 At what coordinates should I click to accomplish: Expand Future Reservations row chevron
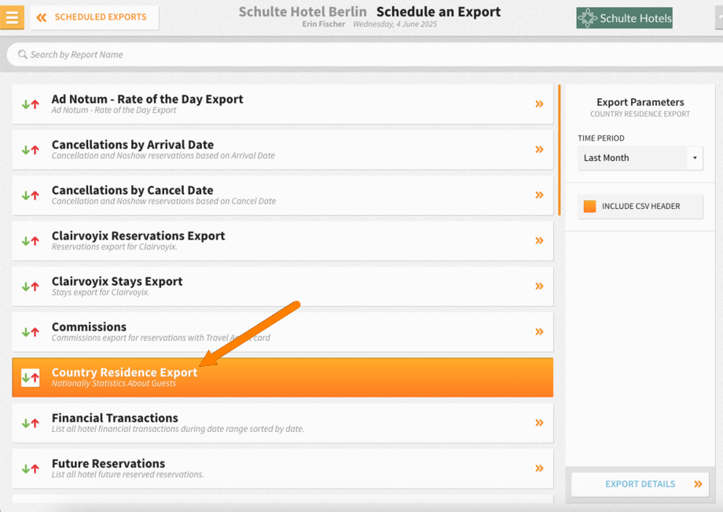point(539,469)
